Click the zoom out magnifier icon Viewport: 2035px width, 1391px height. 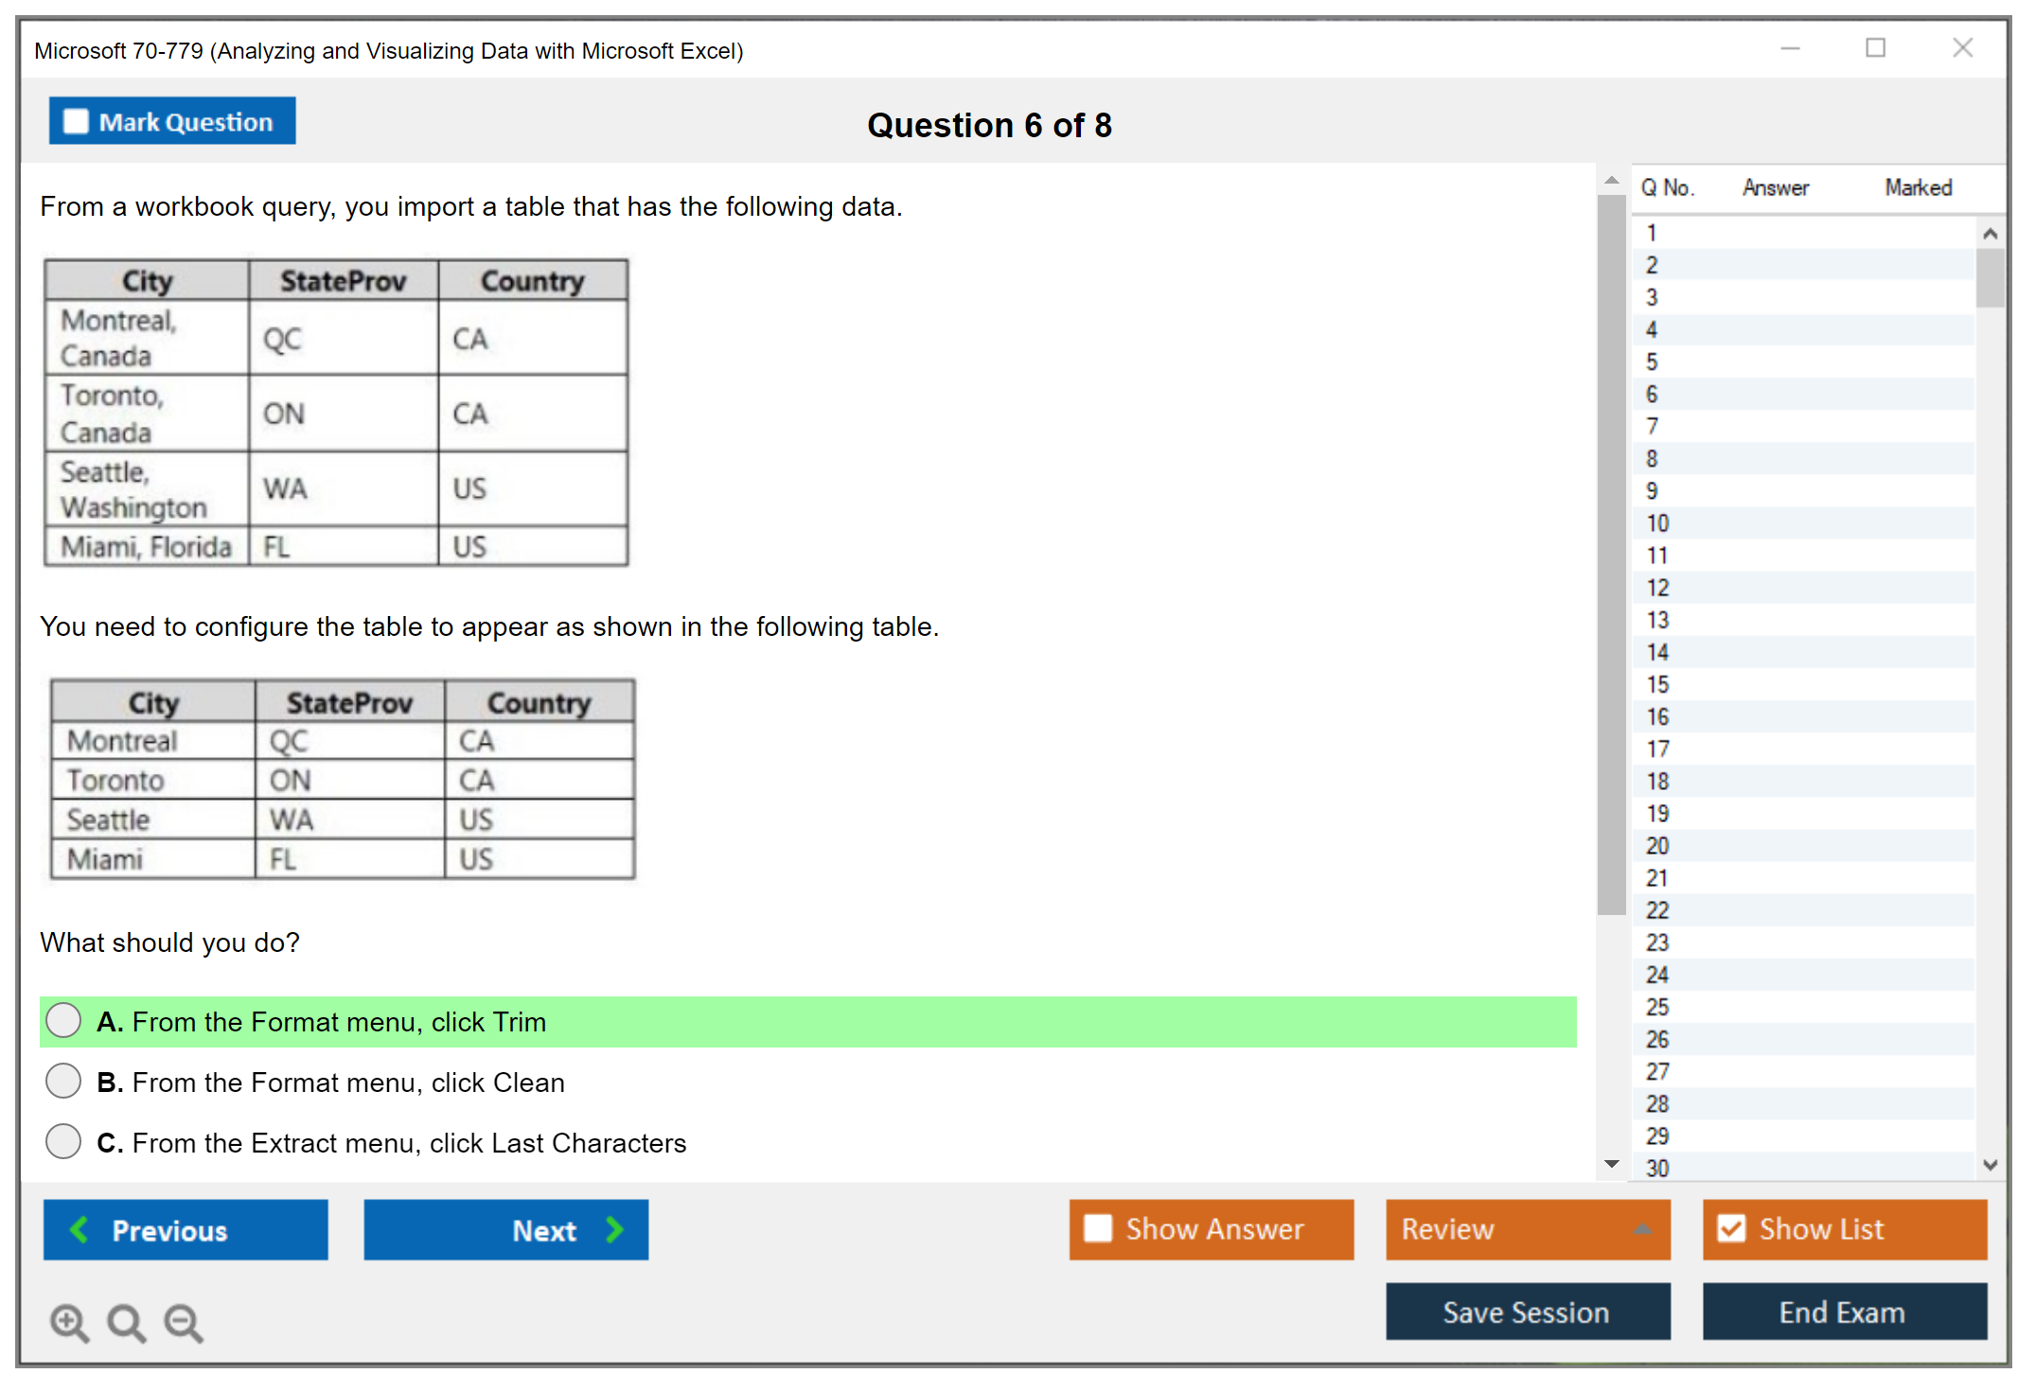[x=183, y=1322]
